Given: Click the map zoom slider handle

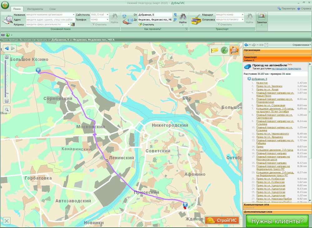Looking at the screenshot, I should coord(7,93).
